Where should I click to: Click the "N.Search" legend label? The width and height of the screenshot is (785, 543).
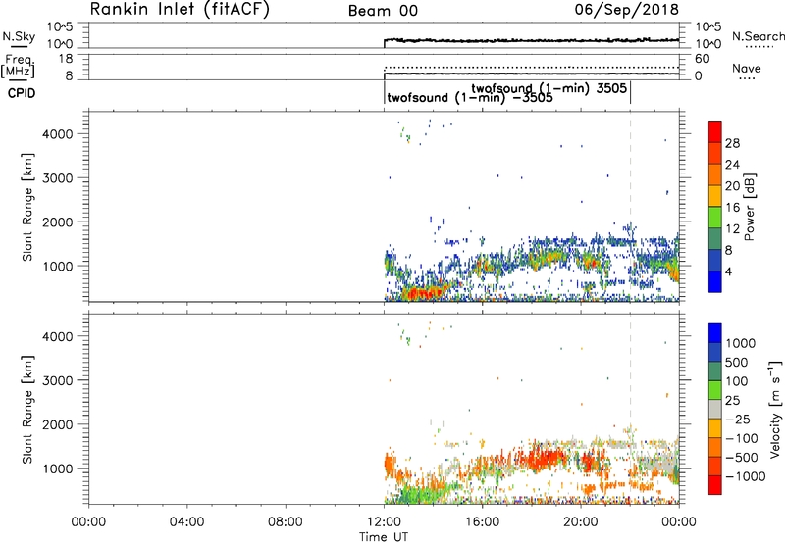coord(758,36)
